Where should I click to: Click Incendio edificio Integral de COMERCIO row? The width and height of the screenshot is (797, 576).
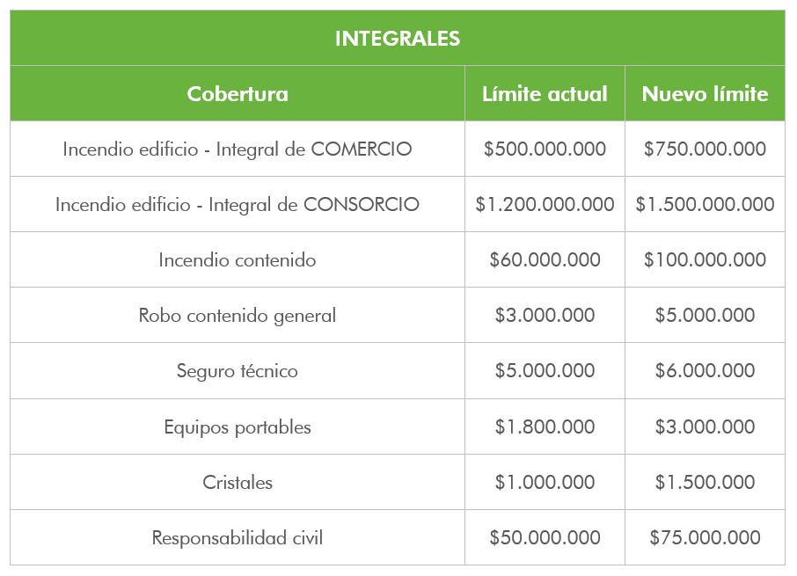[398, 149]
